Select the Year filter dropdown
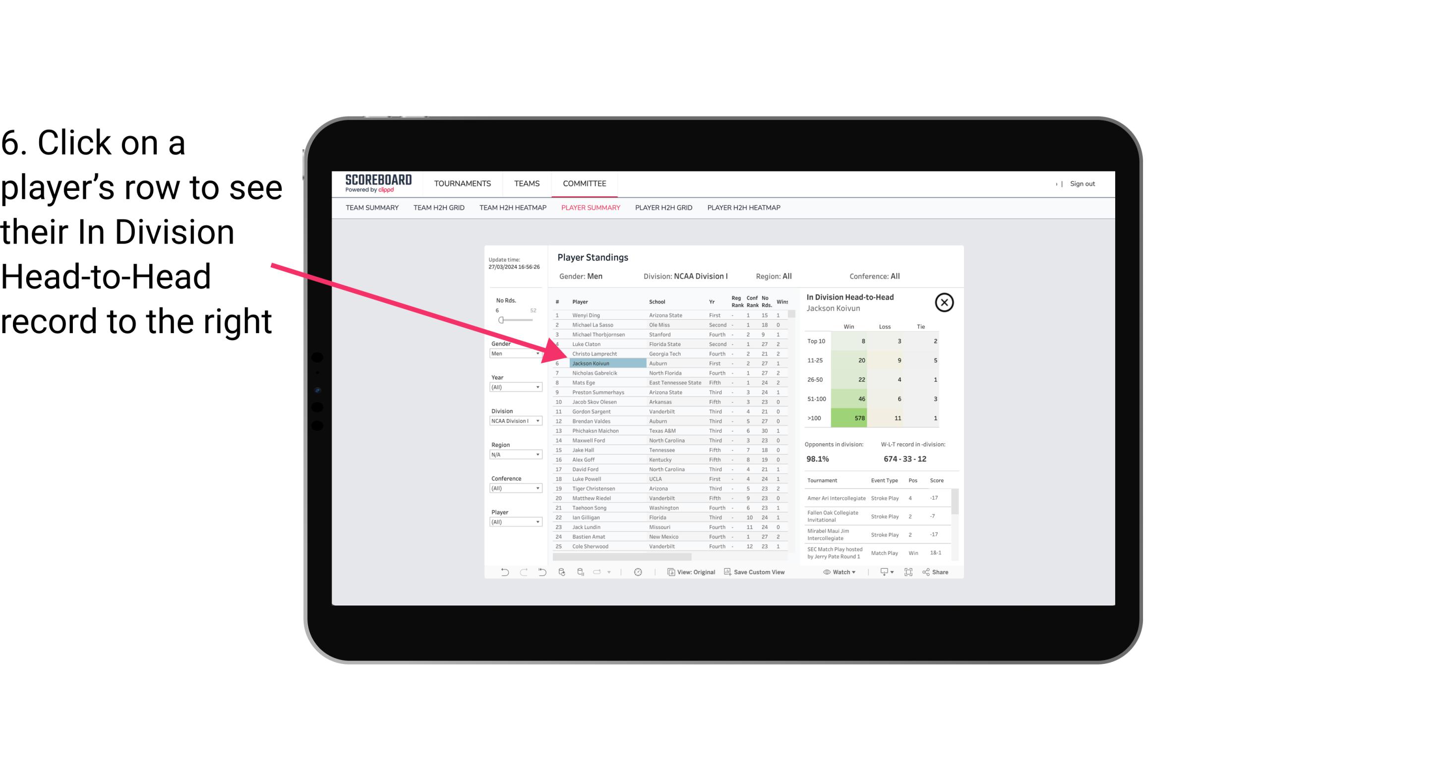 click(x=512, y=389)
